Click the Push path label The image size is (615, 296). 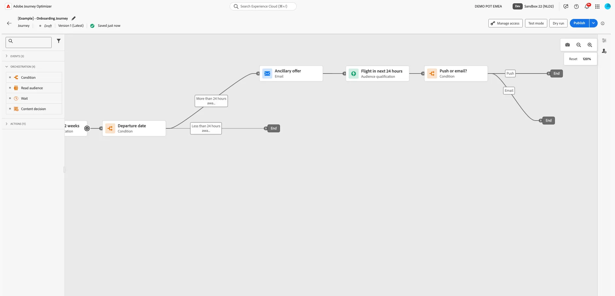510,74
